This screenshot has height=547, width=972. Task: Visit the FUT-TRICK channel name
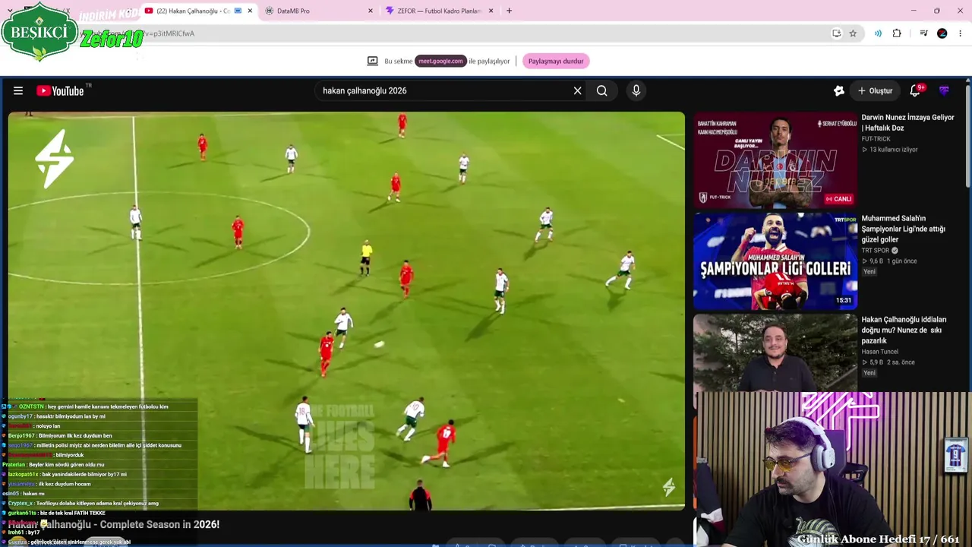[876, 139]
